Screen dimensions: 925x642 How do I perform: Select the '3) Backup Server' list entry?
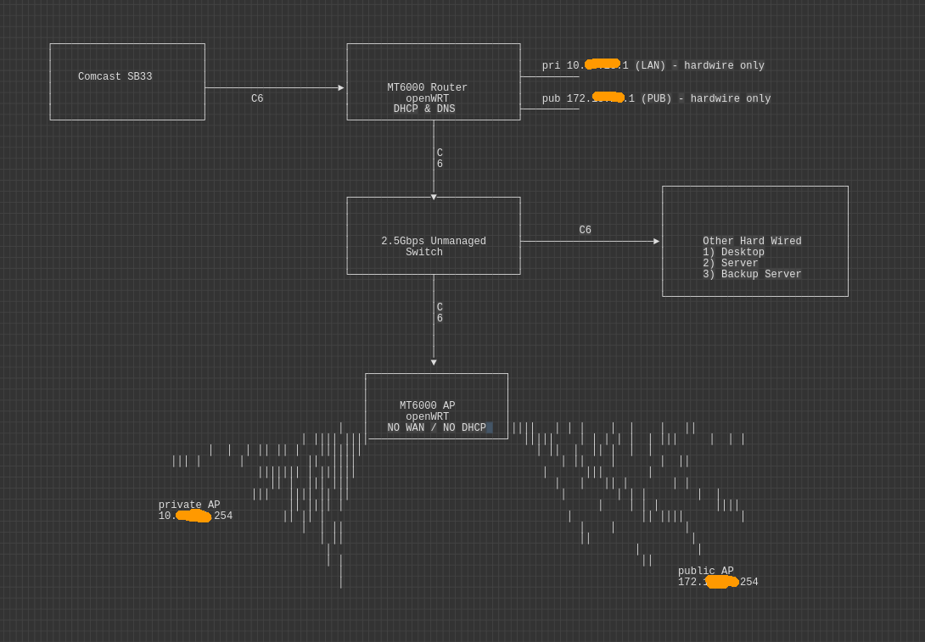click(751, 275)
